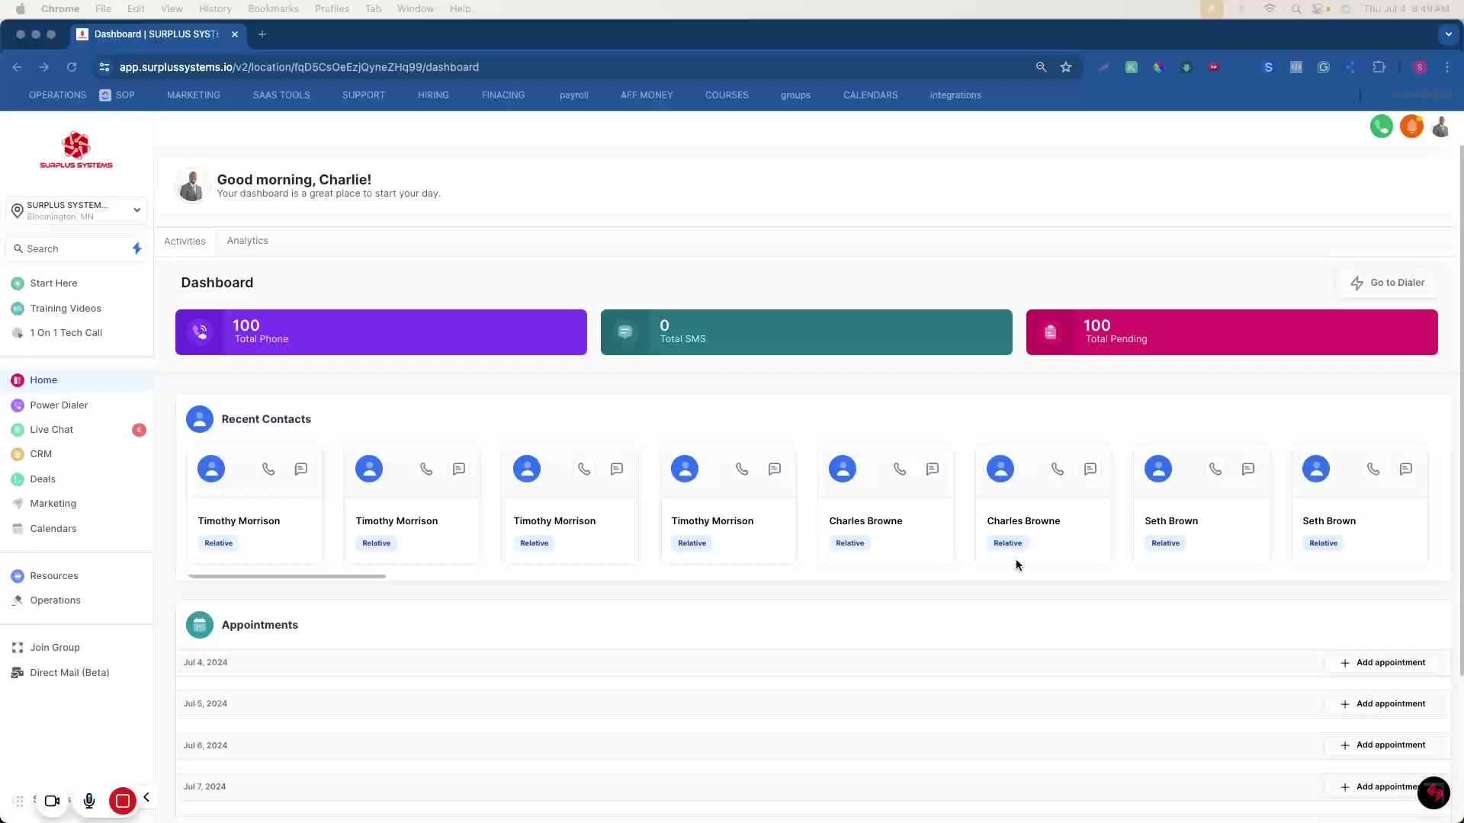Switch to the Analytics tab
The image size is (1464, 823).
(247, 241)
